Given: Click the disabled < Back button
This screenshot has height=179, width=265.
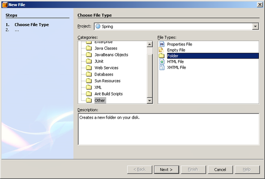Looking at the screenshot, I should click(139, 170).
